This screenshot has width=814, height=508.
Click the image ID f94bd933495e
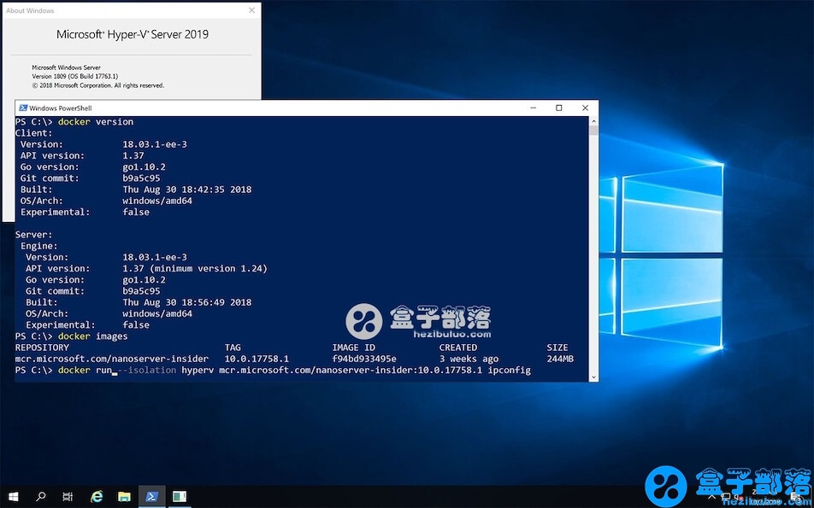point(364,359)
